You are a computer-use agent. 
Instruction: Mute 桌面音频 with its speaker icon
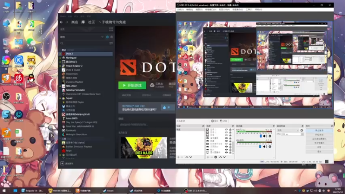[x=265, y=147]
